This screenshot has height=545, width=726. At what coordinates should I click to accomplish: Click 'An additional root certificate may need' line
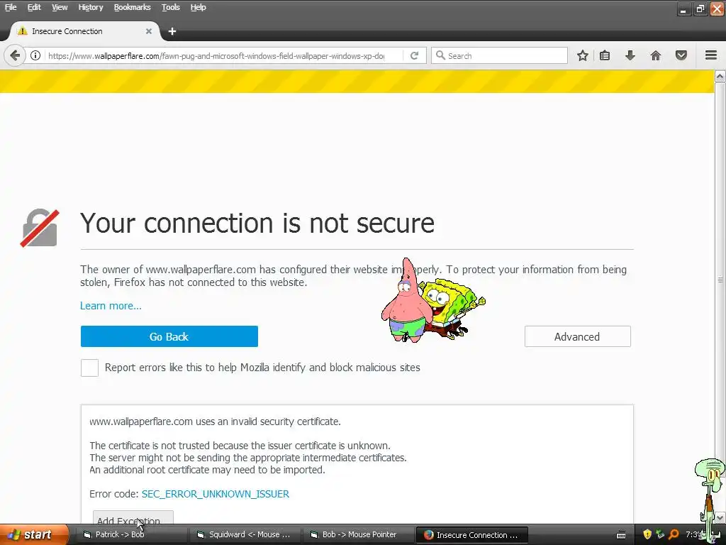pyautogui.click(x=208, y=470)
